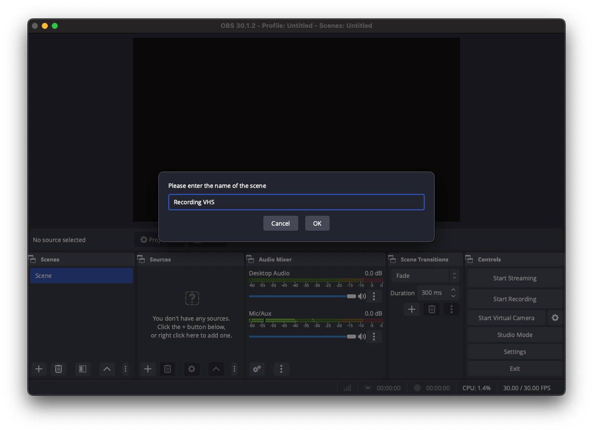The width and height of the screenshot is (593, 432).
Task: Mute the Mic/Aux speaker
Action: pos(362,337)
